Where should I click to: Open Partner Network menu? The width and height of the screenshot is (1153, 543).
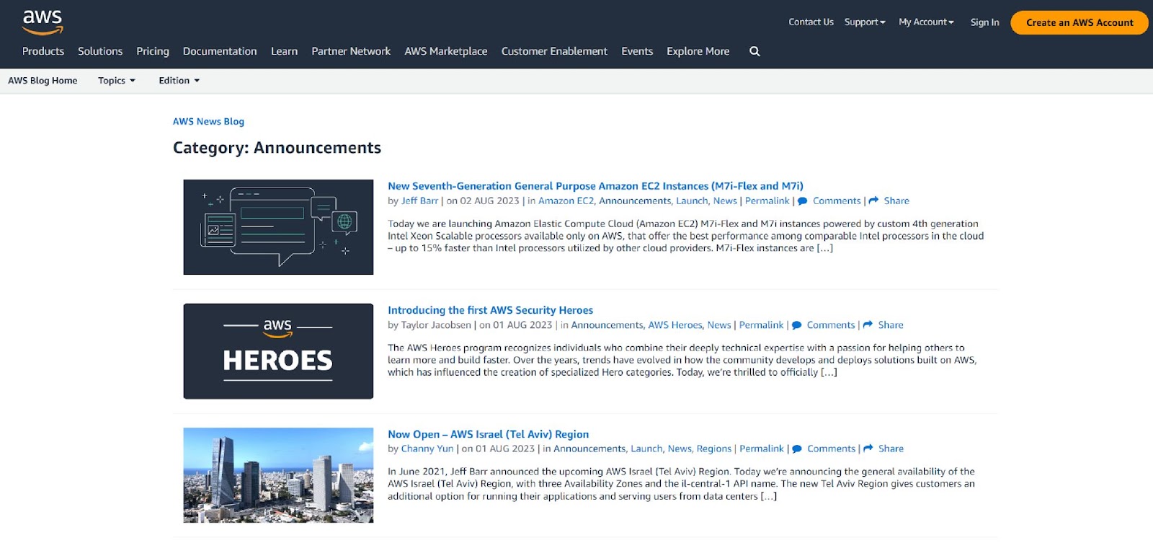(351, 51)
